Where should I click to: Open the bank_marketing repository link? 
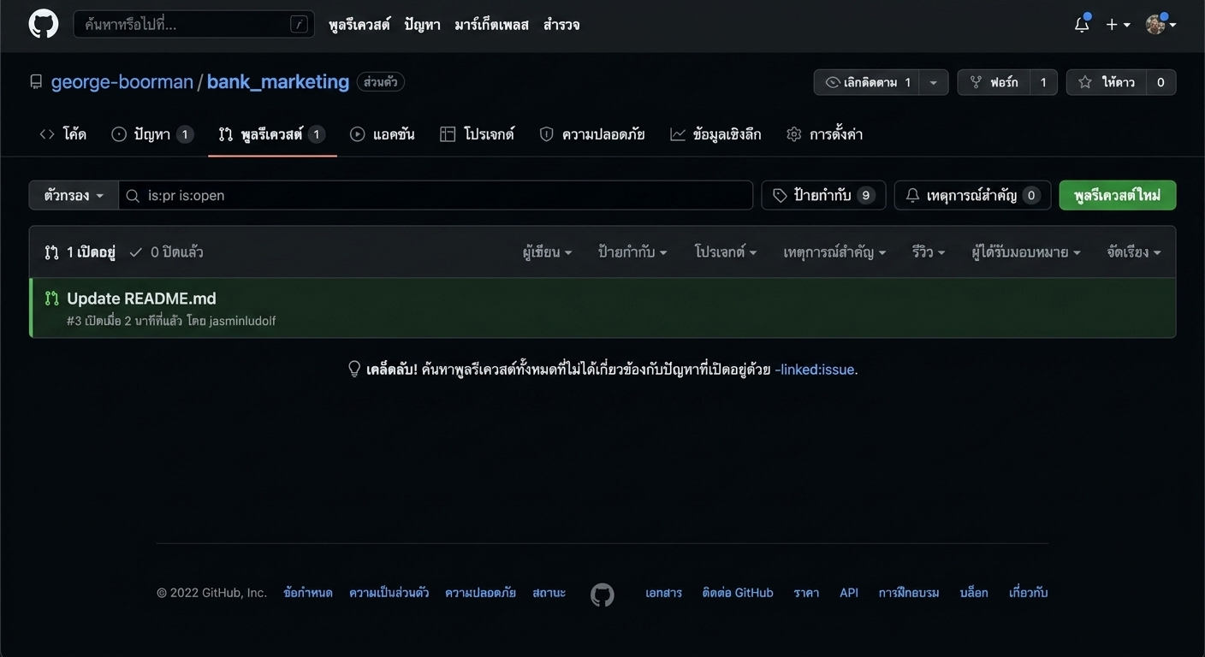(x=278, y=82)
